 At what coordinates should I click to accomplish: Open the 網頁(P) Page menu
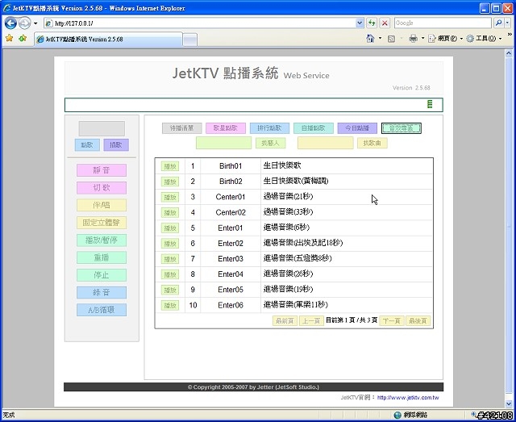tap(445, 39)
